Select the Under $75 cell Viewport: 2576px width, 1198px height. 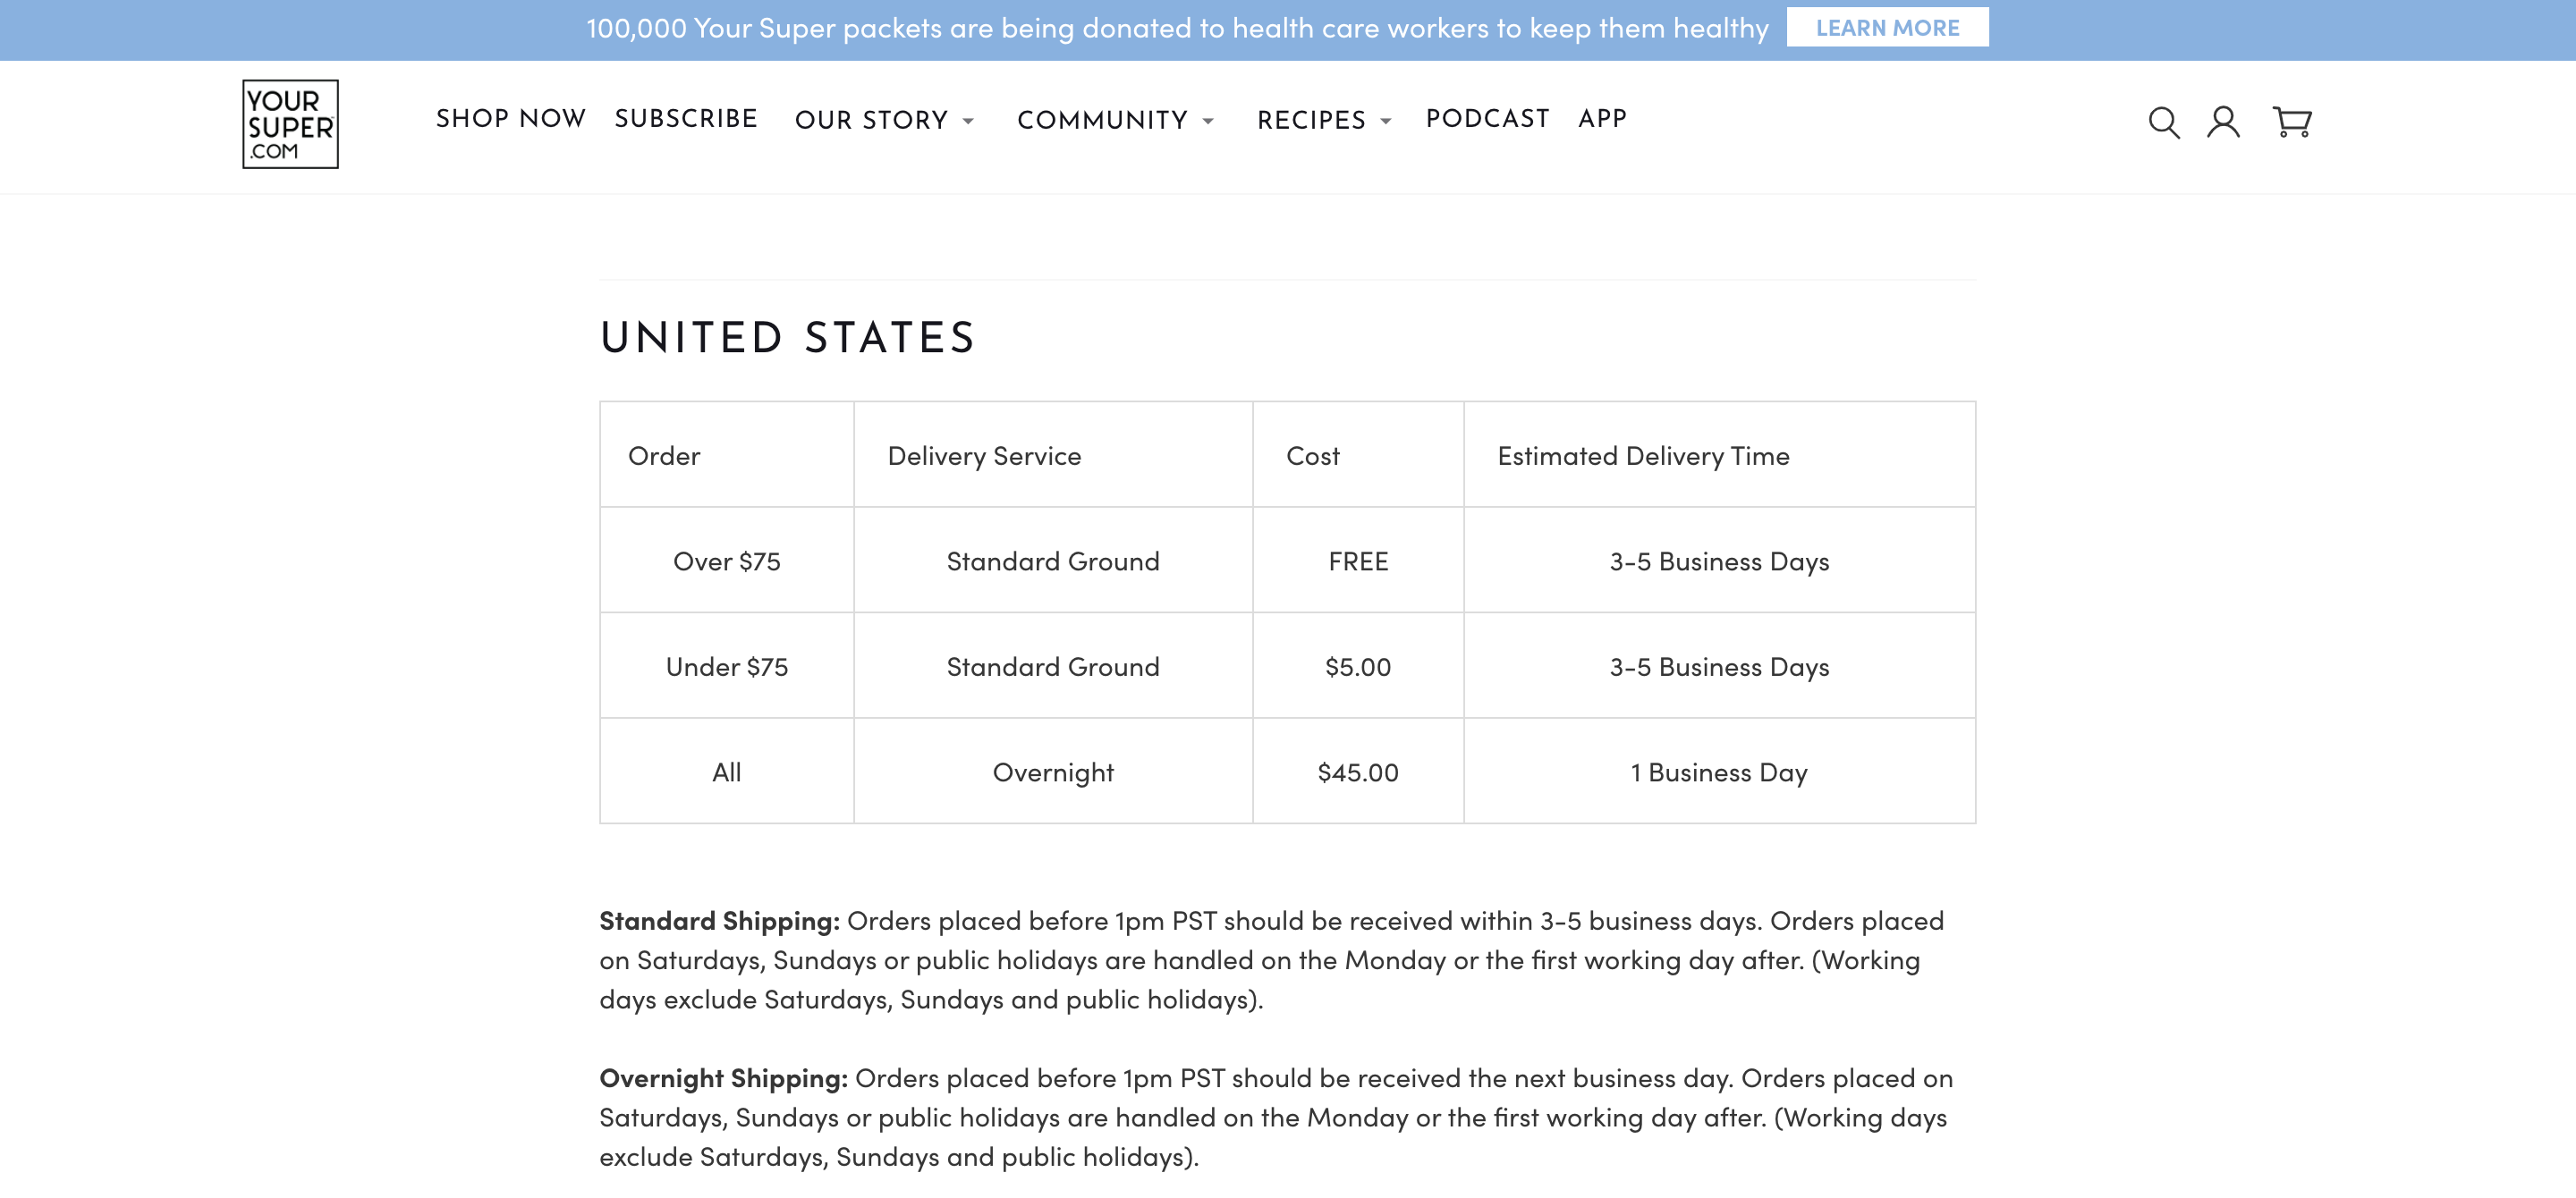pyautogui.click(x=727, y=666)
